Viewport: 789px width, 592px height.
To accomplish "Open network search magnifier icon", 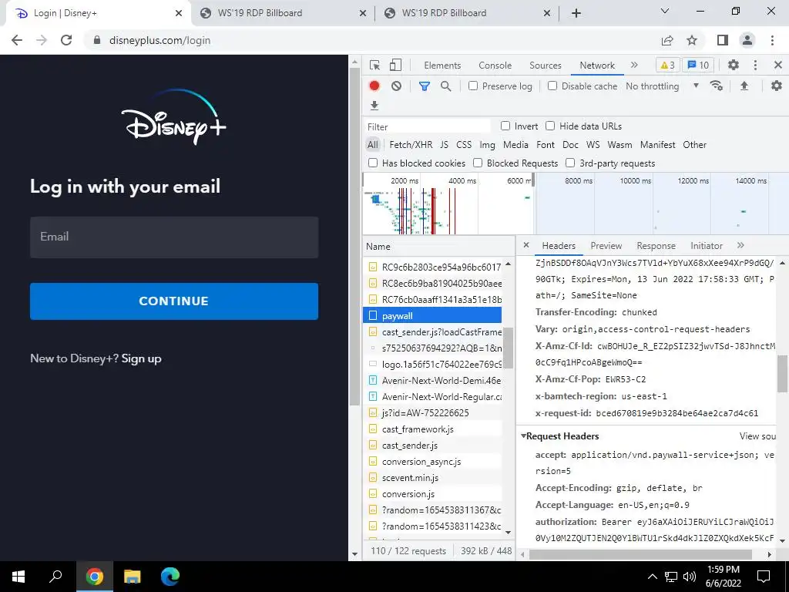I will click(x=446, y=86).
